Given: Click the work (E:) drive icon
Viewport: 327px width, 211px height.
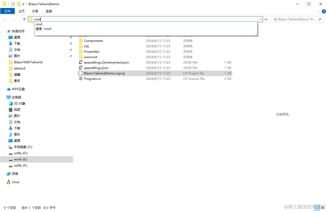Looking at the screenshot, I should pos(11,159).
